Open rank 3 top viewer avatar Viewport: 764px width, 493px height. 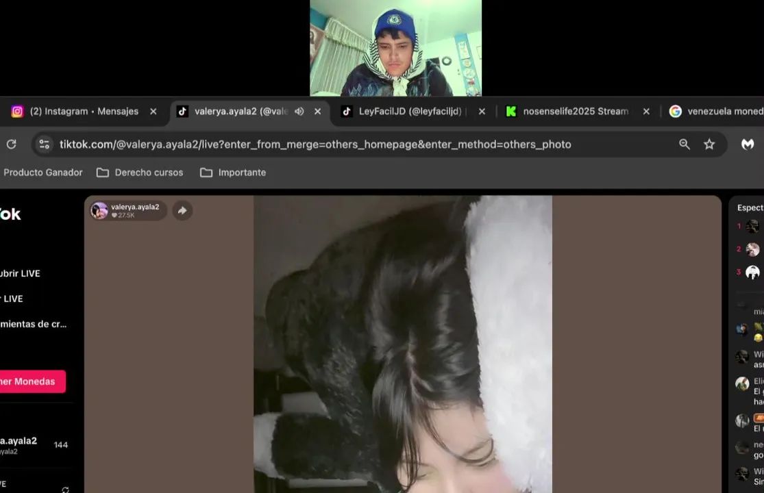coord(753,272)
